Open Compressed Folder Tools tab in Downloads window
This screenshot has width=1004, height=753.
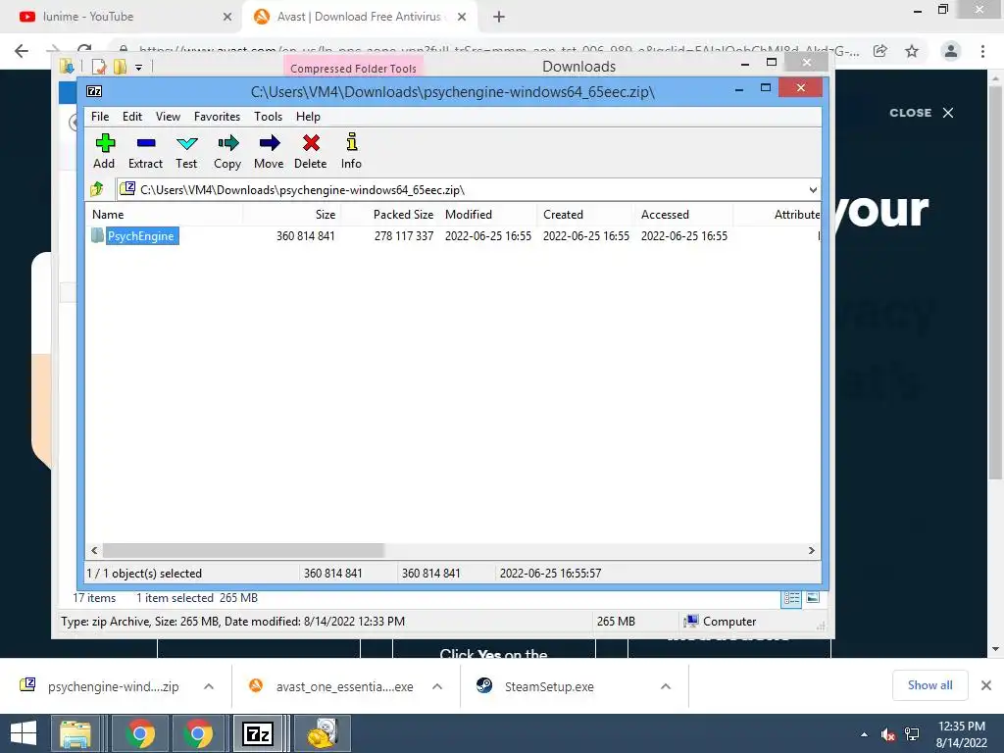click(x=353, y=69)
